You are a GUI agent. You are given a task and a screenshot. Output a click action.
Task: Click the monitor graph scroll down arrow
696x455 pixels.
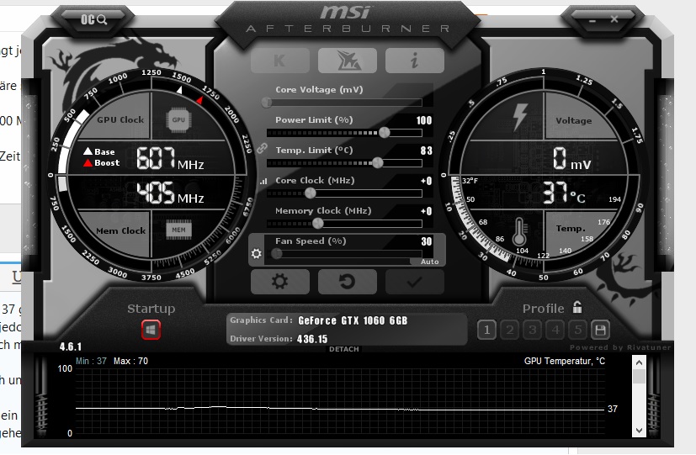(x=639, y=430)
